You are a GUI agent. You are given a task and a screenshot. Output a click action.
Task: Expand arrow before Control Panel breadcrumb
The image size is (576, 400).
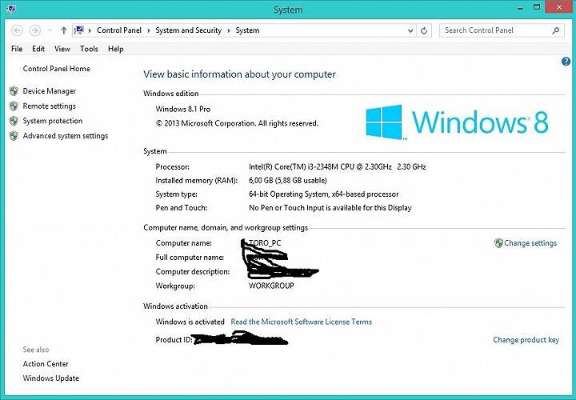pyautogui.click(x=90, y=31)
